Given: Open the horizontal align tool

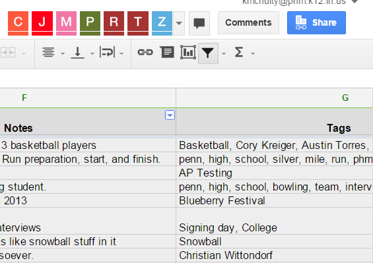Looking at the screenshot, I should pyautogui.click(x=49, y=53).
